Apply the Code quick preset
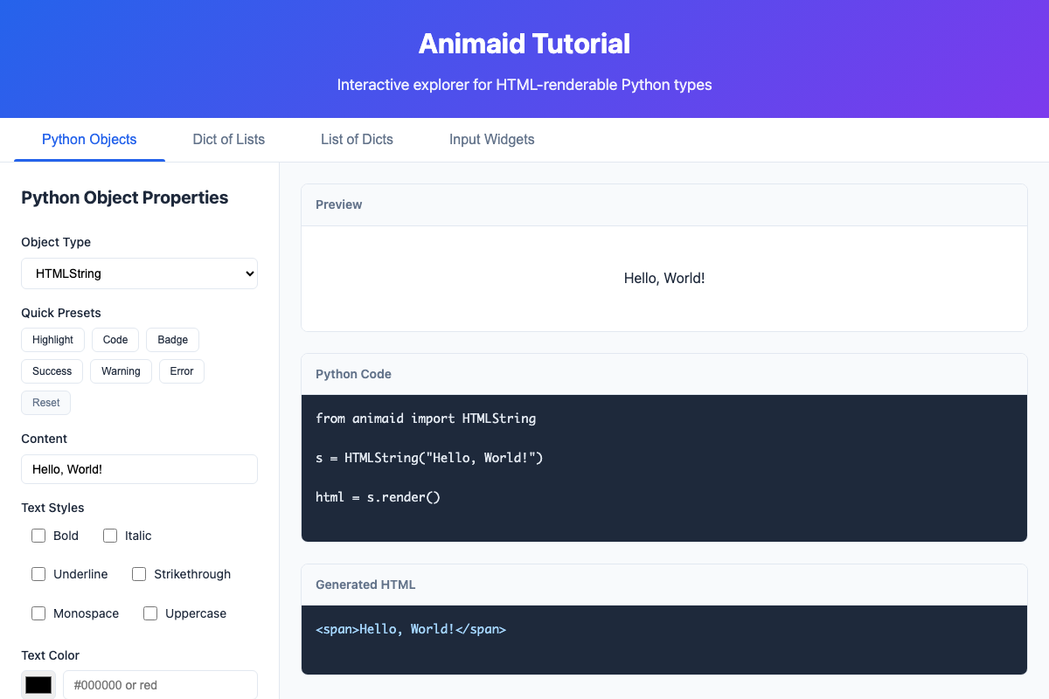Screen dimensions: 1049x699 click(115, 339)
